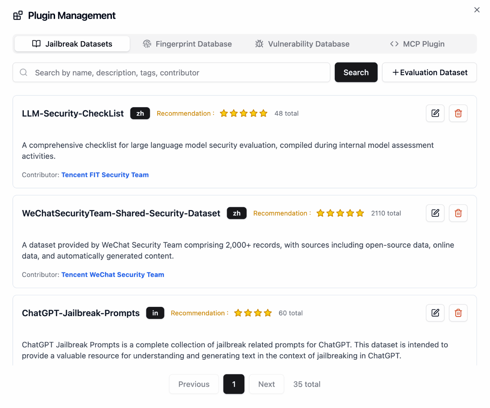
Task: Click the Search button
Action: click(356, 72)
